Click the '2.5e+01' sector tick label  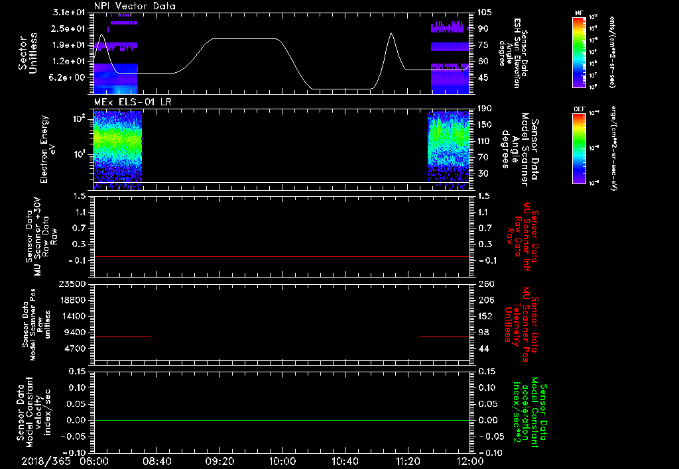click(x=69, y=28)
